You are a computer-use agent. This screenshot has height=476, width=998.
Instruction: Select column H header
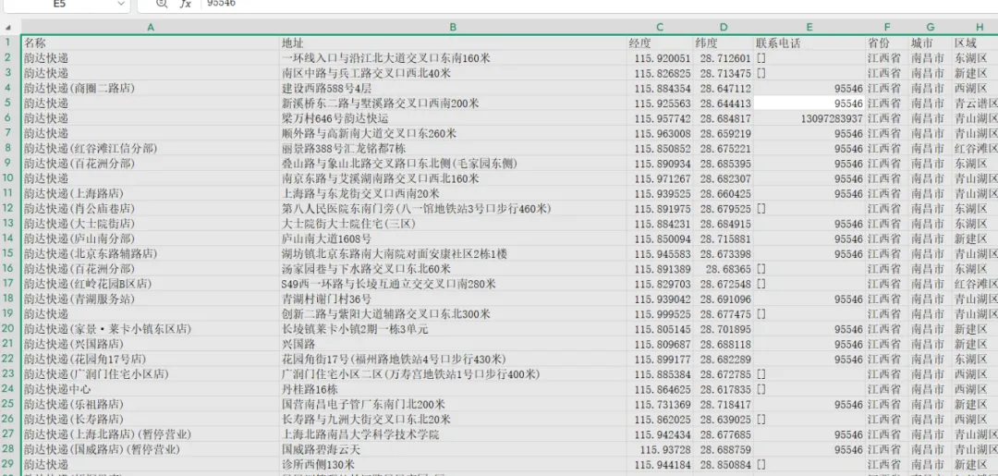pyautogui.click(x=979, y=28)
